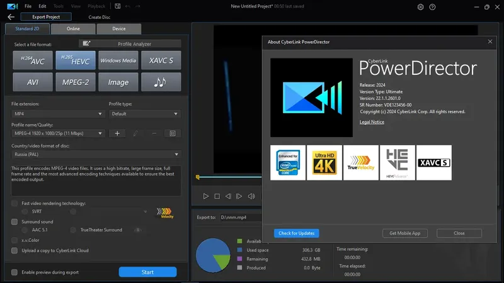Open the File extension MP4 dropdown
This screenshot has width=504, height=283.
(58, 114)
